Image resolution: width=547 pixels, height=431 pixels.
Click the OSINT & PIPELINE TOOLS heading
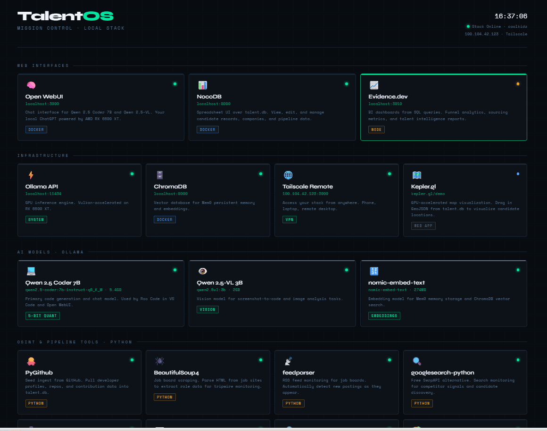pyautogui.click(x=75, y=342)
